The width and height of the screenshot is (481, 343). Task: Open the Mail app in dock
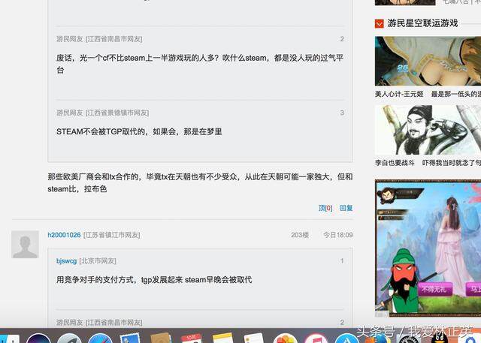130,338
